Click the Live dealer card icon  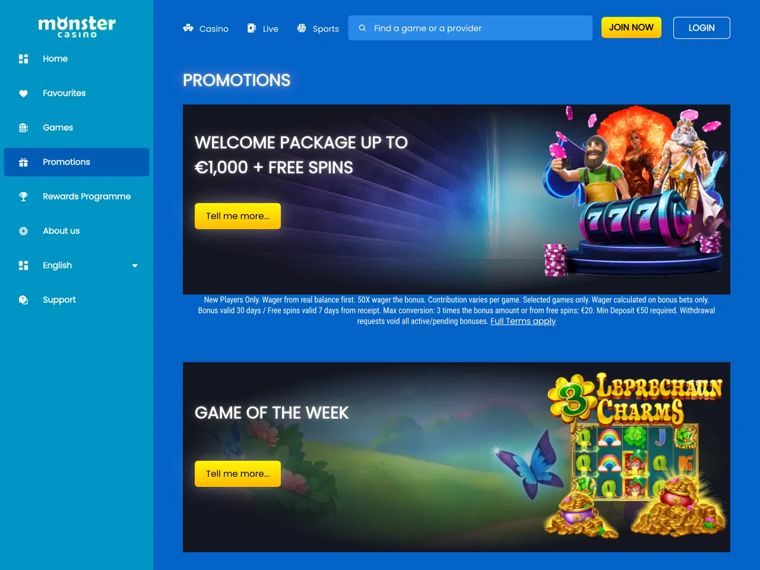(252, 28)
